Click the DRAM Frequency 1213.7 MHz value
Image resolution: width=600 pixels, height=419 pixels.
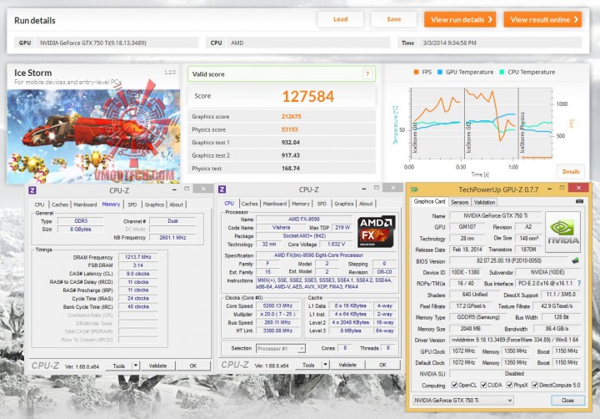[138, 257]
